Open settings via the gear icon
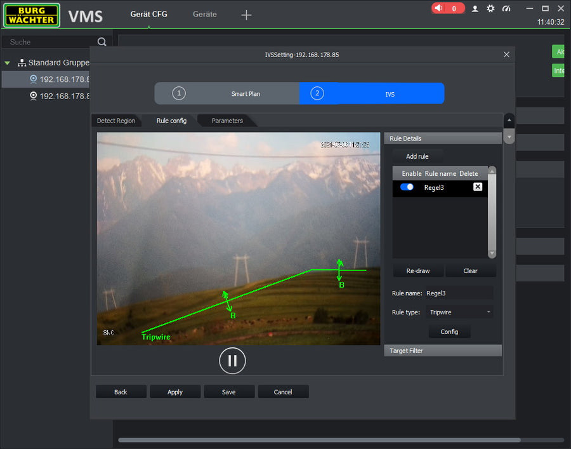 point(490,8)
